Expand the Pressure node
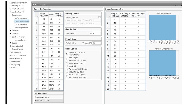The width and height of the screenshot is (187, 105). point(11,31)
